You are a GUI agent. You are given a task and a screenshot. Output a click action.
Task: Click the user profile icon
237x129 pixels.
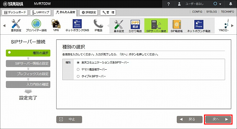[179, 4]
